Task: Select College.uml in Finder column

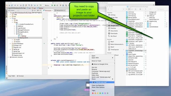Action: coord(153,12)
